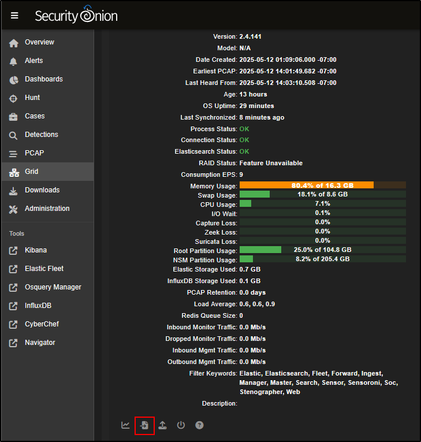Click the power/reboot node icon

point(181,425)
